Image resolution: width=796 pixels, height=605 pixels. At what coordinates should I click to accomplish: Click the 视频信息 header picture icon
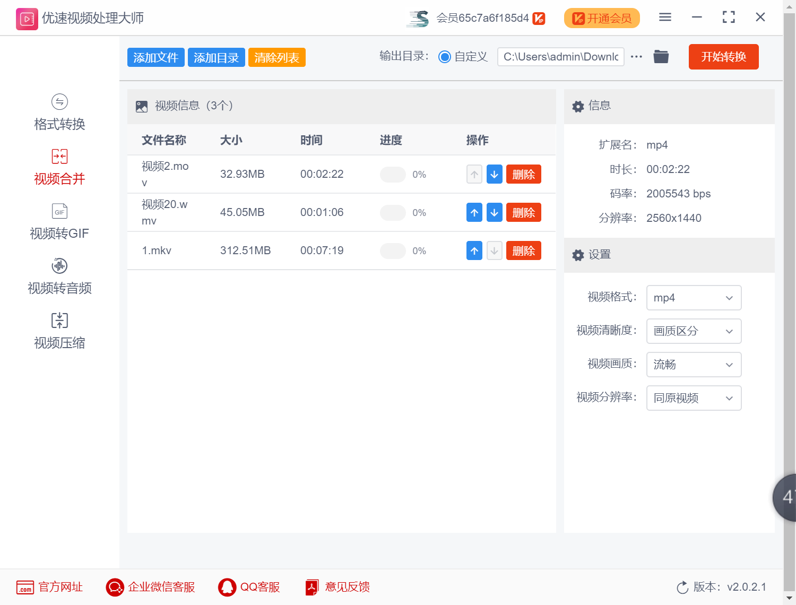(x=142, y=107)
